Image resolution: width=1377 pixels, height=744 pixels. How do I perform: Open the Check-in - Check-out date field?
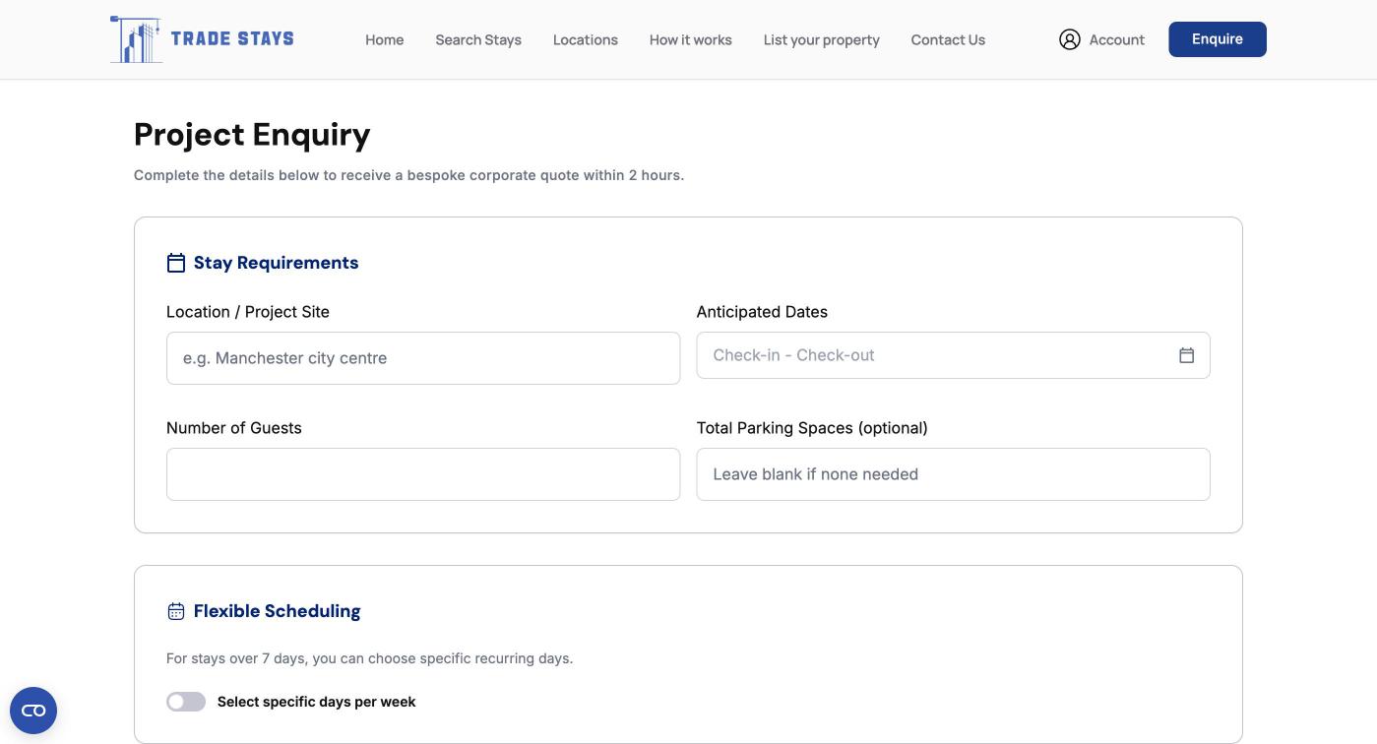coord(953,355)
